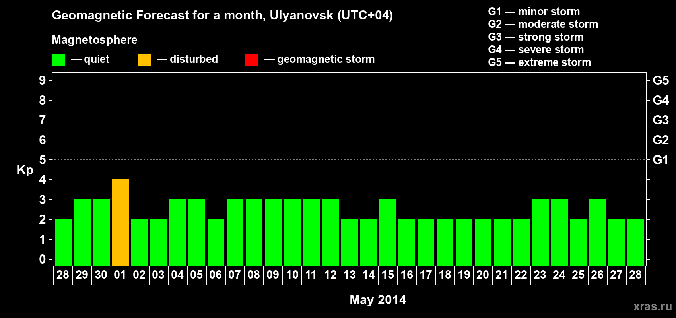The width and height of the screenshot is (676, 318).
Task: Click the date label 26
Action: [x=597, y=275]
